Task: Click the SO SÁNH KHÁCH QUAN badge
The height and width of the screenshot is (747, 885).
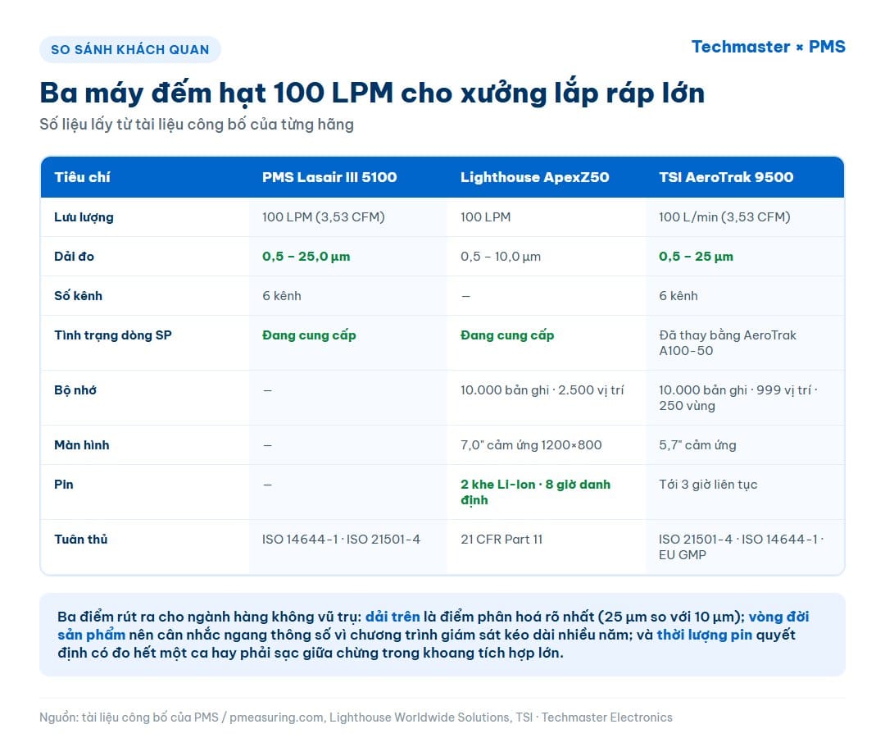Action: tap(129, 50)
